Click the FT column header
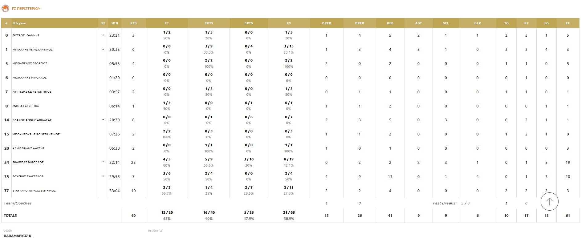581x238 pixels. click(167, 23)
